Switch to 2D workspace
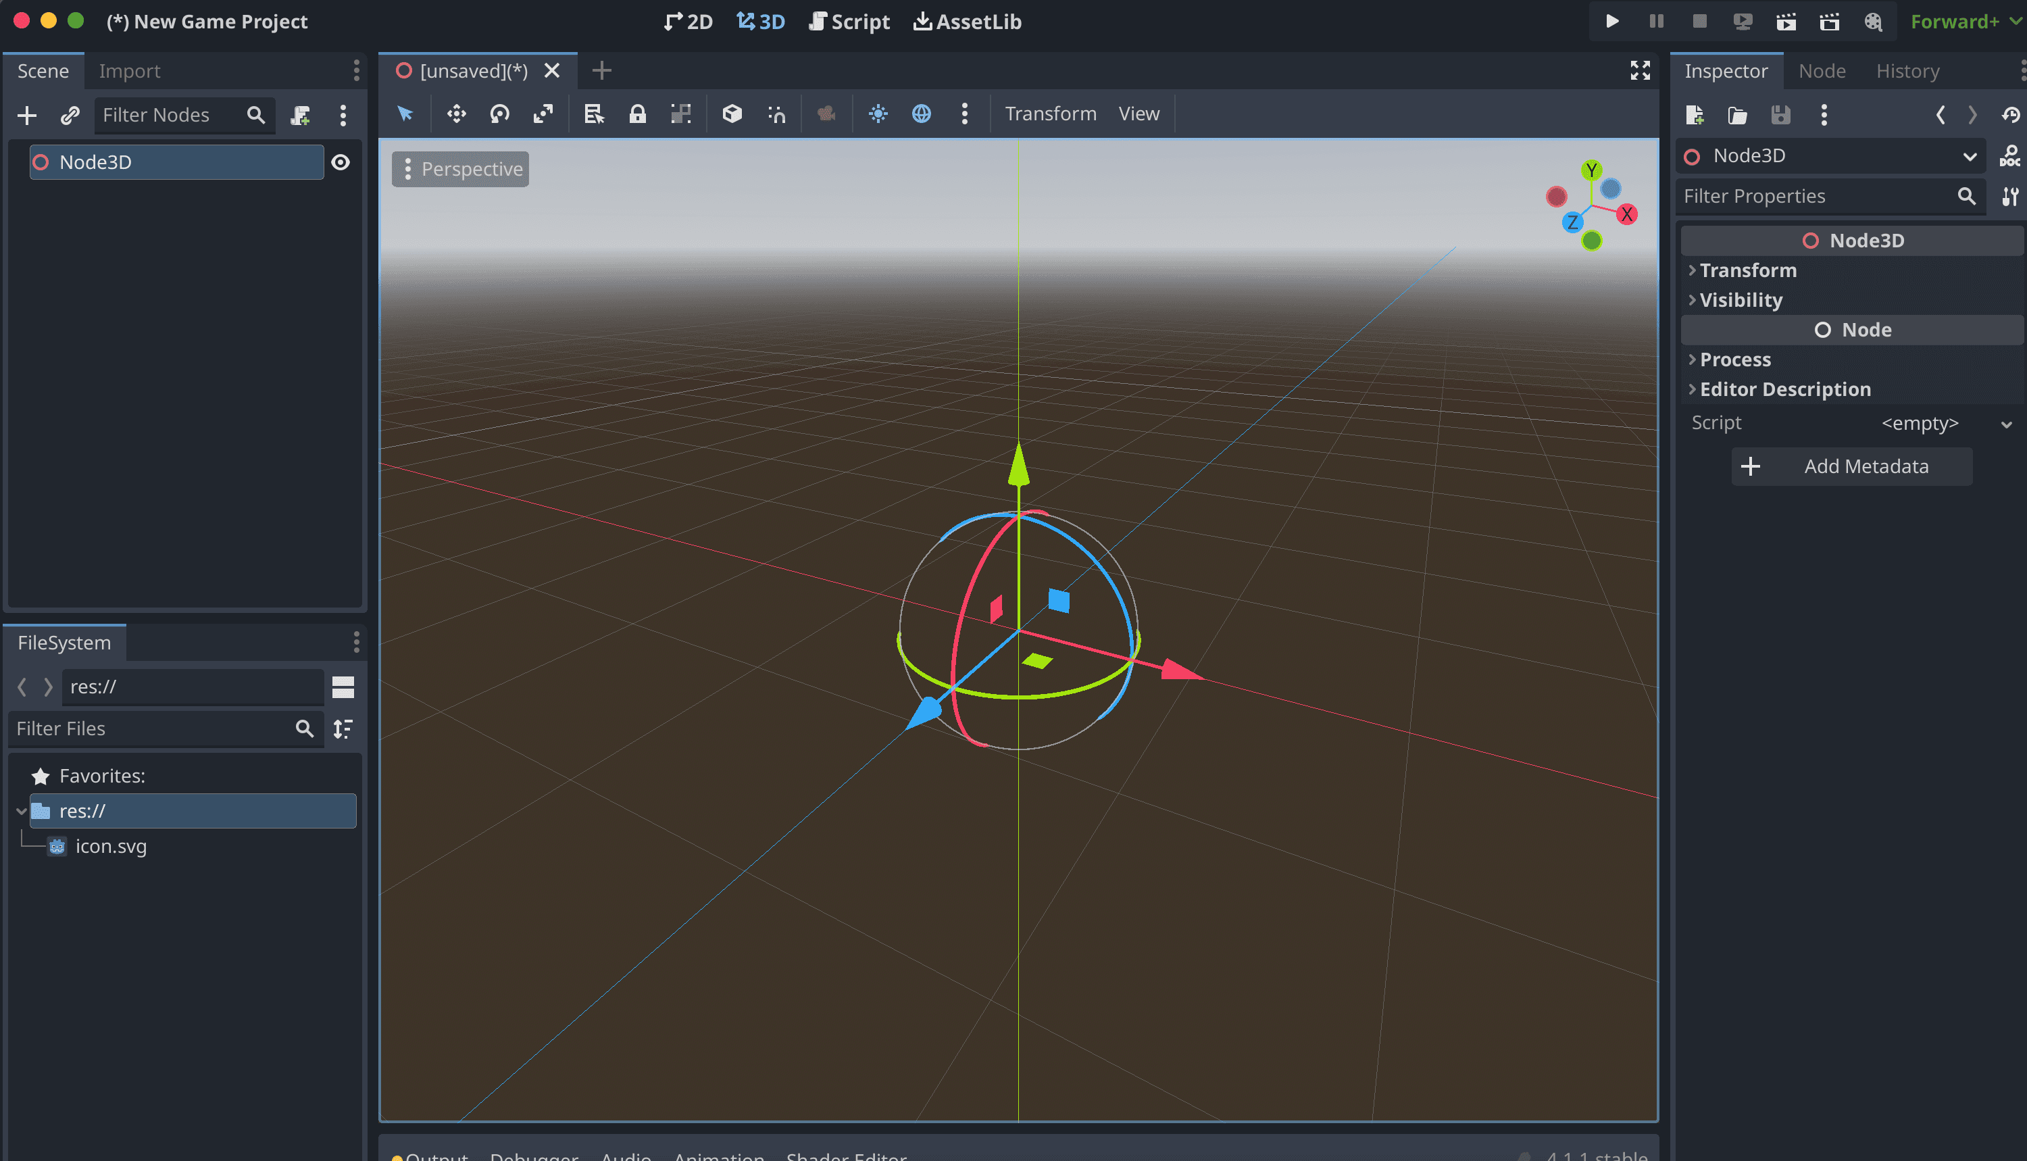This screenshot has height=1161, width=2027. click(688, 22)
